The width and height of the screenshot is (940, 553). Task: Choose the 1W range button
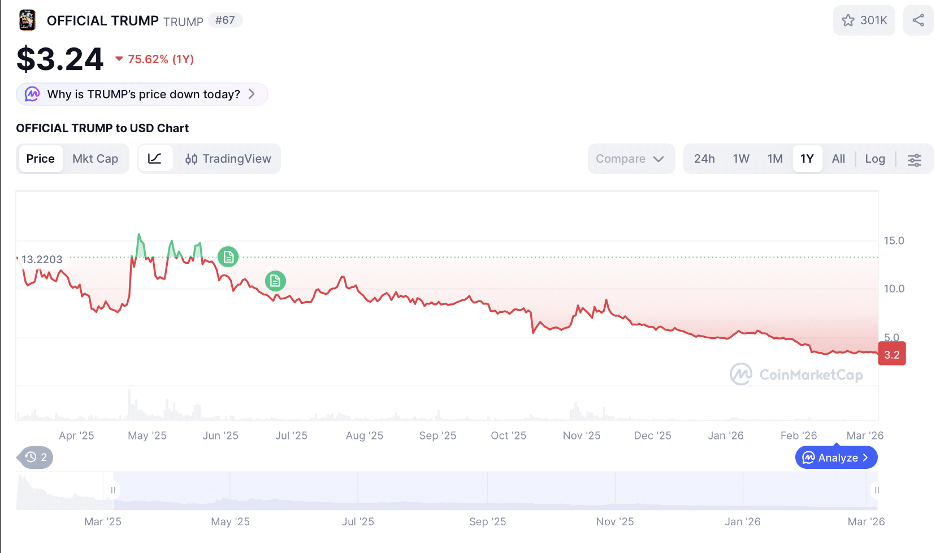coord(741,159)
